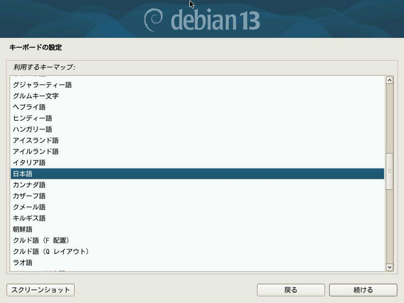Select グジャラーティー語 keymap
Screen dimensions: 404x303
197,85
